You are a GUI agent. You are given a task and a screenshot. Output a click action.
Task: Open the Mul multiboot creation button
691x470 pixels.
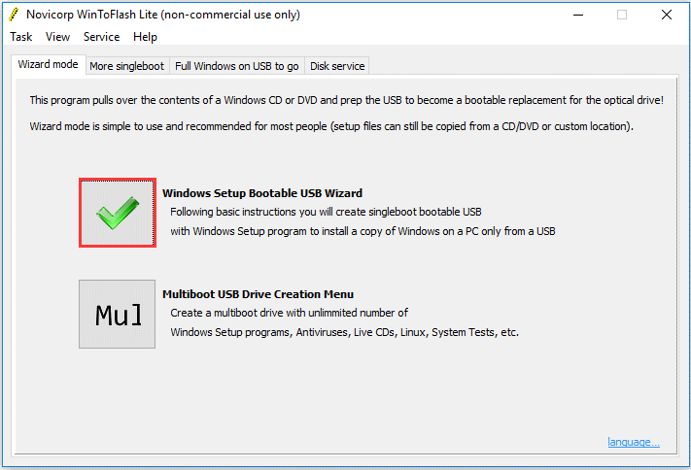[118, 314]
